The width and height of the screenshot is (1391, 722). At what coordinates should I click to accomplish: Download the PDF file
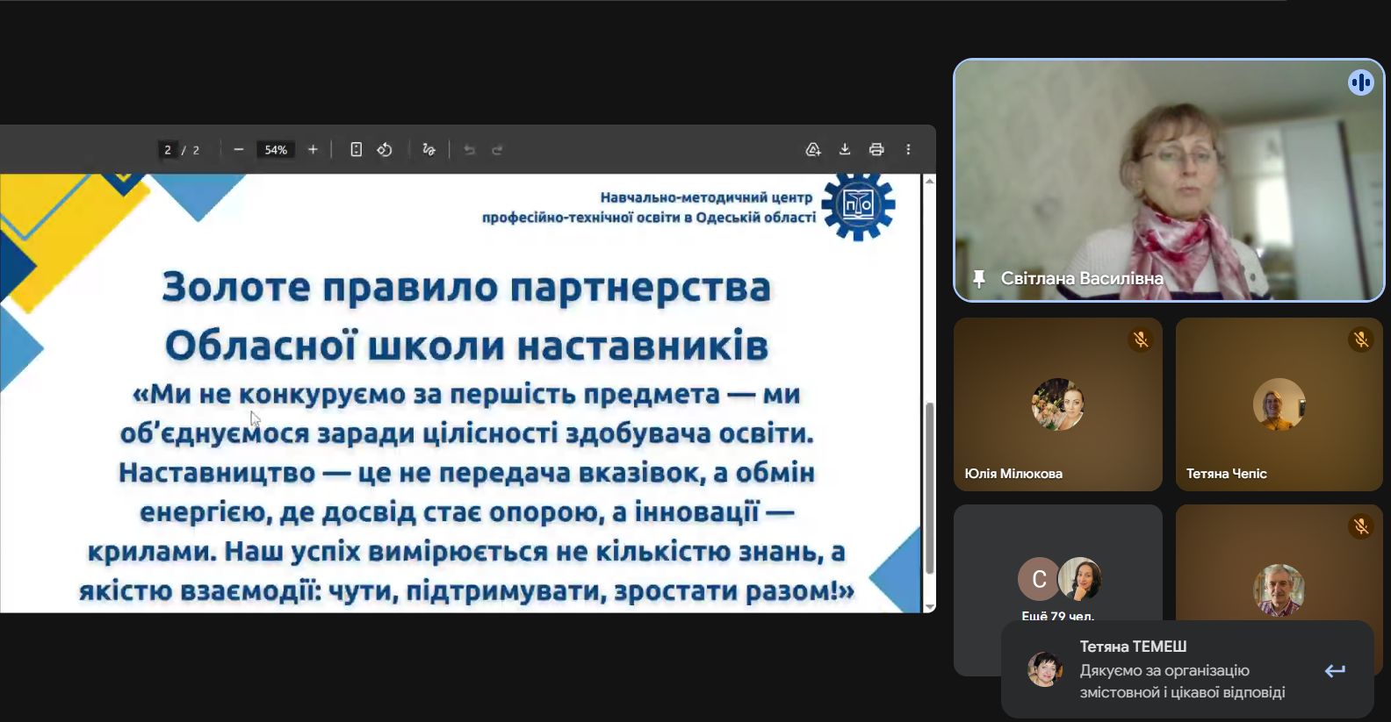tap(845, 150)
